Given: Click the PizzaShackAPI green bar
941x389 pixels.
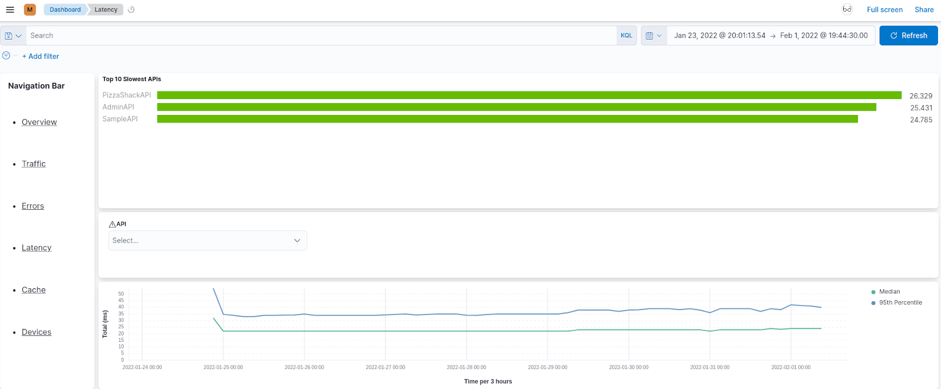Looking at the screenshot, I should (529, 95).
